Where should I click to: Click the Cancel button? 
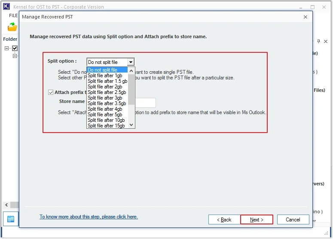(x=293, y=220)
